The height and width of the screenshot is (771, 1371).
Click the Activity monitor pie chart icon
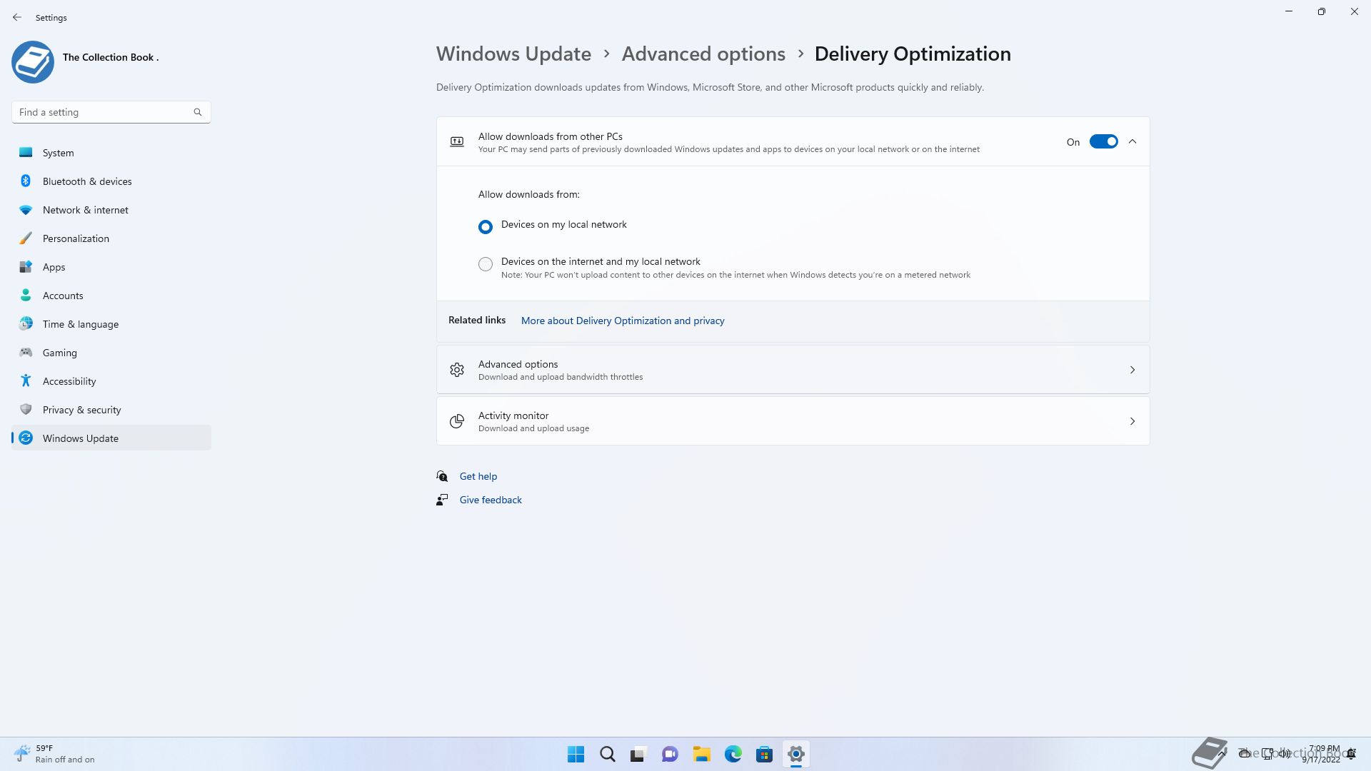[457, 421]
